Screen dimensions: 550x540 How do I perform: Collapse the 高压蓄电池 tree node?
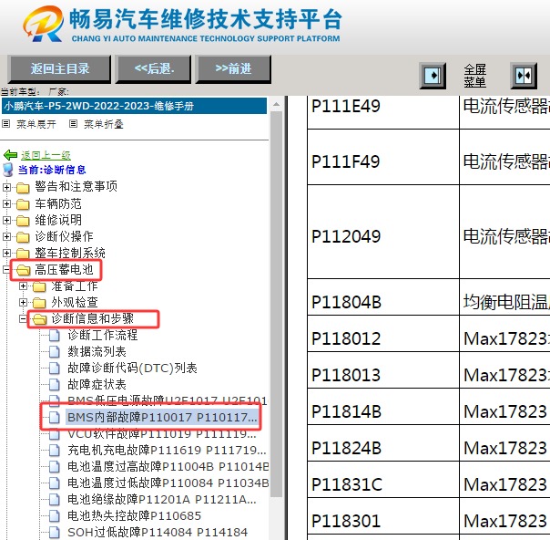click(x=6, y=269)
